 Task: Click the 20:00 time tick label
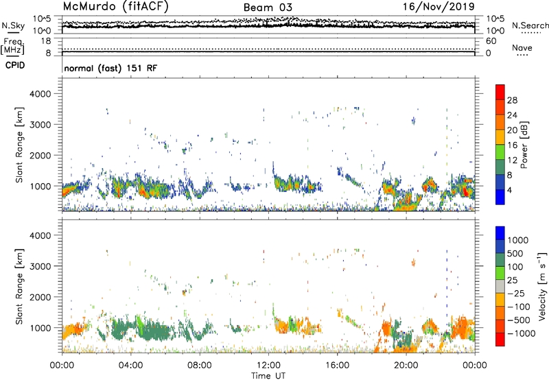406,366
